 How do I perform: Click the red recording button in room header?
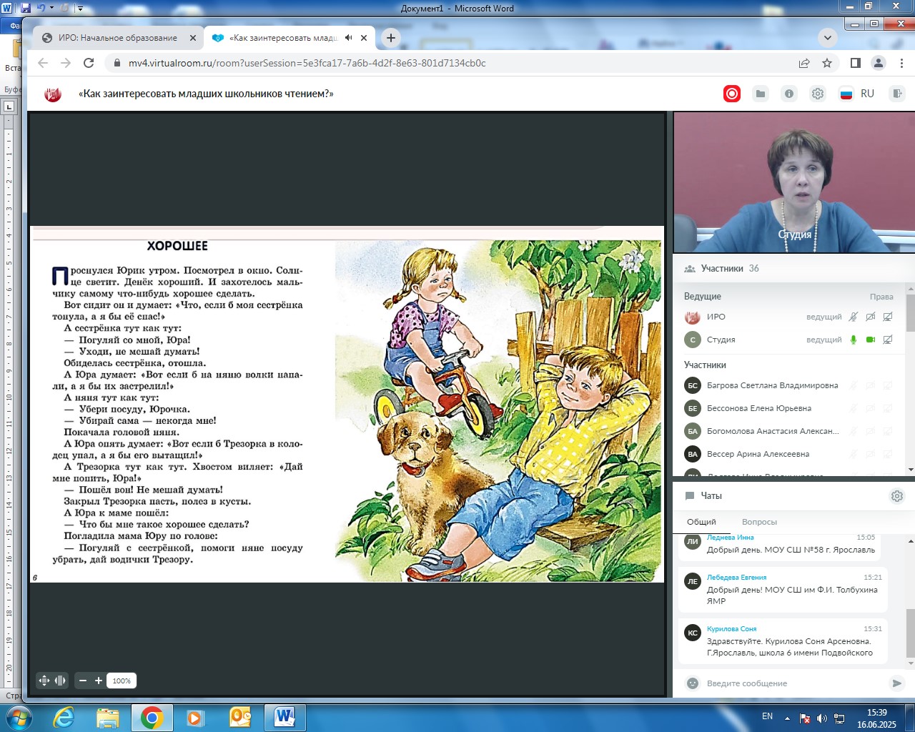732,94
